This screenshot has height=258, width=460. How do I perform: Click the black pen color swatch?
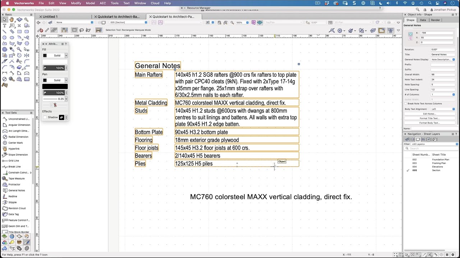(x=55, y=86)
